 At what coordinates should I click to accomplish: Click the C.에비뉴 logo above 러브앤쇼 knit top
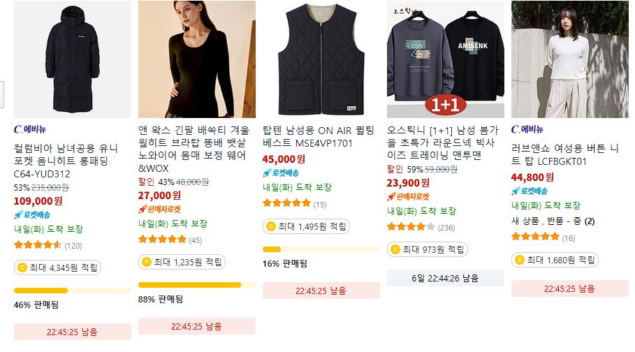click(527, 129)
